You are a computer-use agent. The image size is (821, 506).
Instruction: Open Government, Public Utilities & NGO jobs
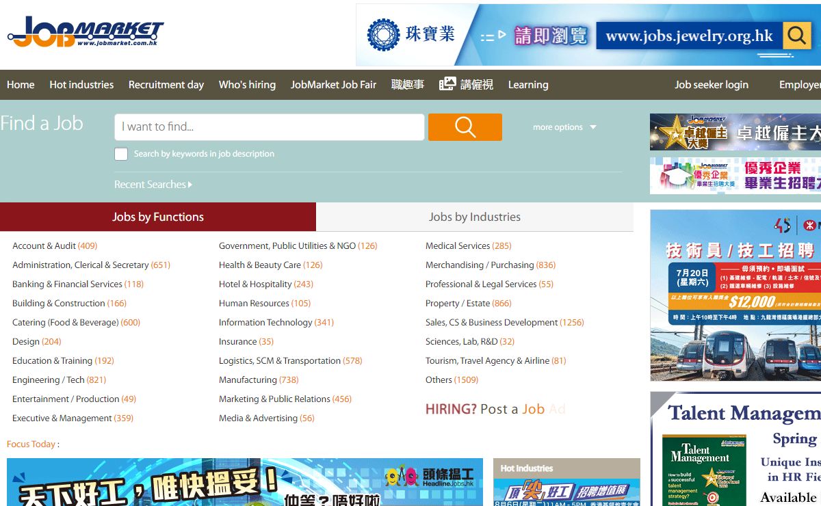pyautogui.click(x=298, y=245)
